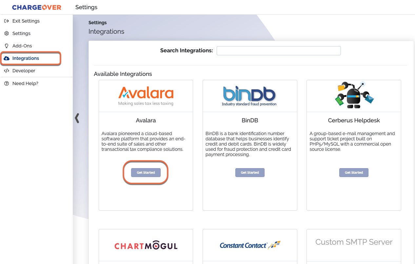The width and height of the screenshot is (415, 264).
Task: Click the Constant Contact logo card
Action: 250,245
